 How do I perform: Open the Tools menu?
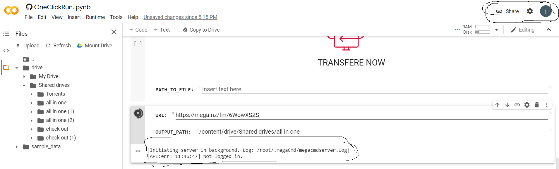pyautogui.click(x=116, y=17)
